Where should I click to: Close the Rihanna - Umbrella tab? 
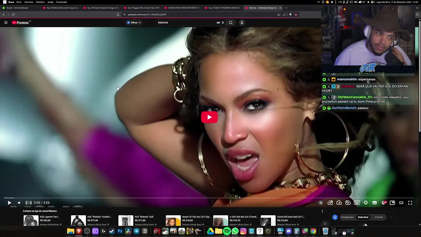[280, 8]
